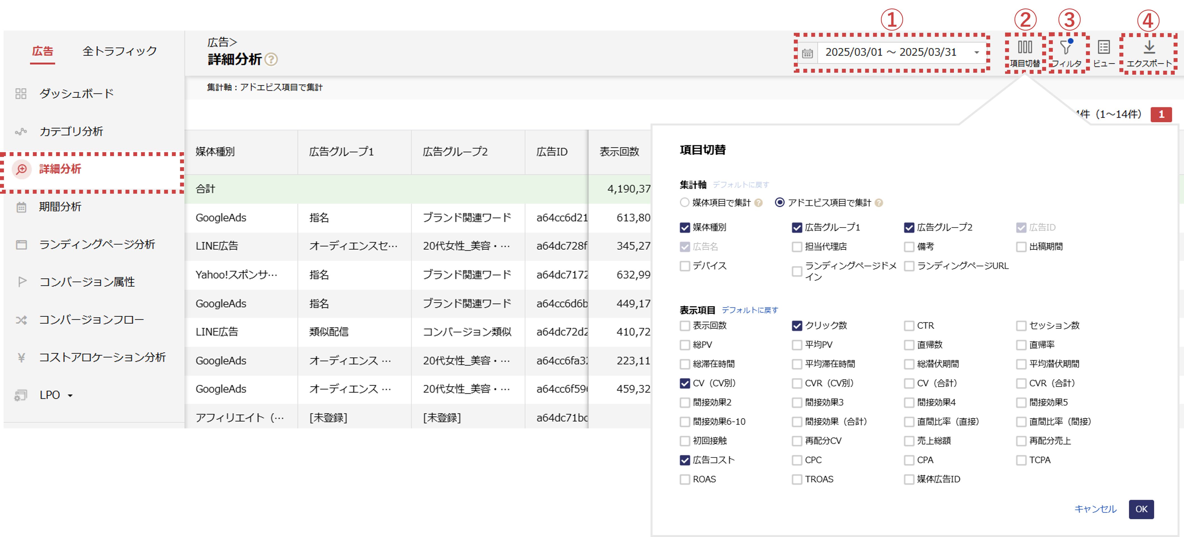Screen dimensions: 1184x537
Task: Expand the date range dropdown arrow
Action: (976, 52)
